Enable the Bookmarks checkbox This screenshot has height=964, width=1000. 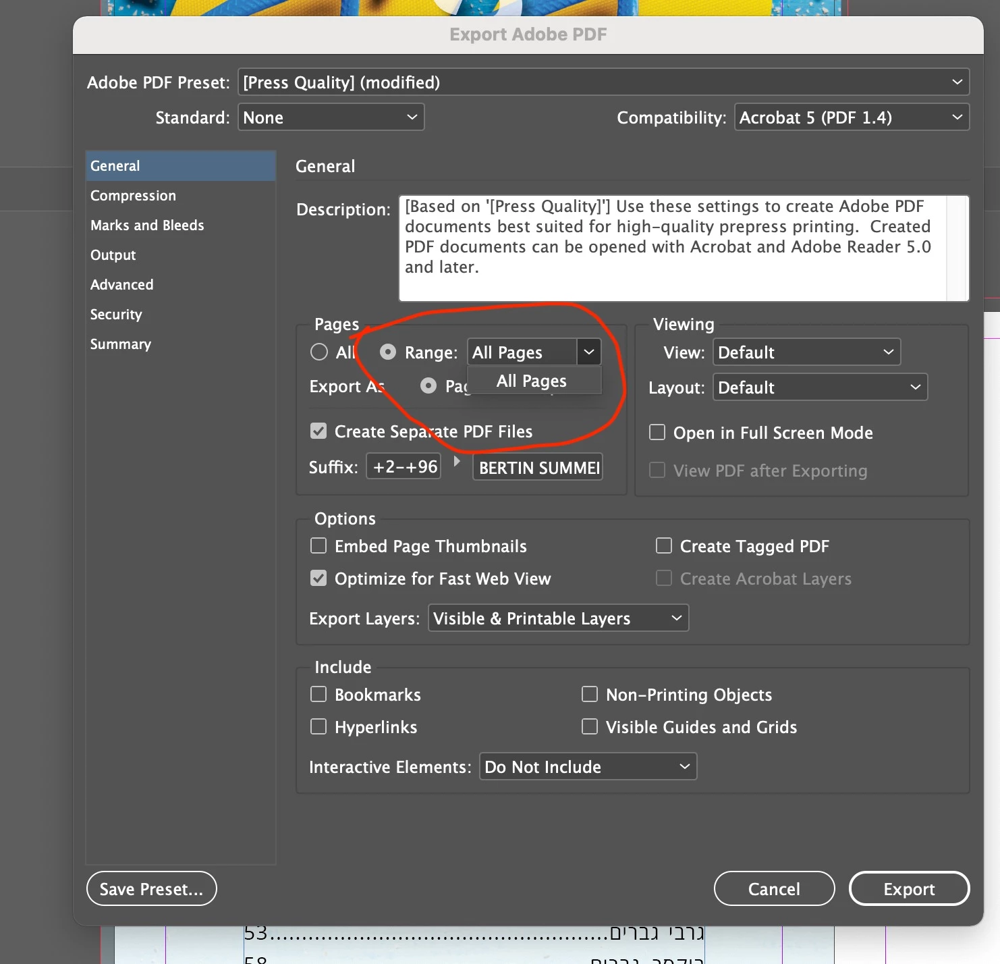(318, 695)
